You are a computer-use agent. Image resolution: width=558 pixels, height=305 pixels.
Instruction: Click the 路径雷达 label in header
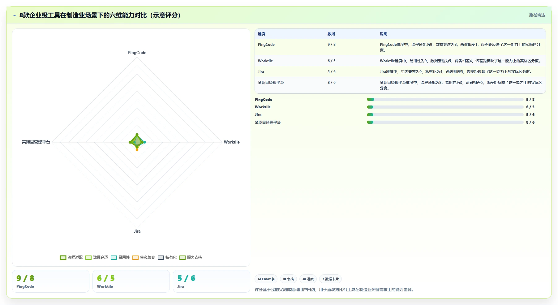pos(537,15)
